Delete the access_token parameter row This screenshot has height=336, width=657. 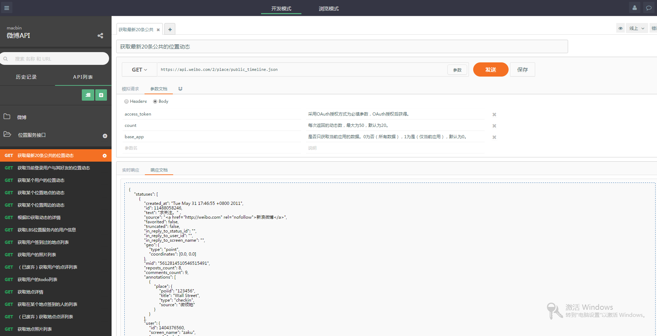(494, 114)
